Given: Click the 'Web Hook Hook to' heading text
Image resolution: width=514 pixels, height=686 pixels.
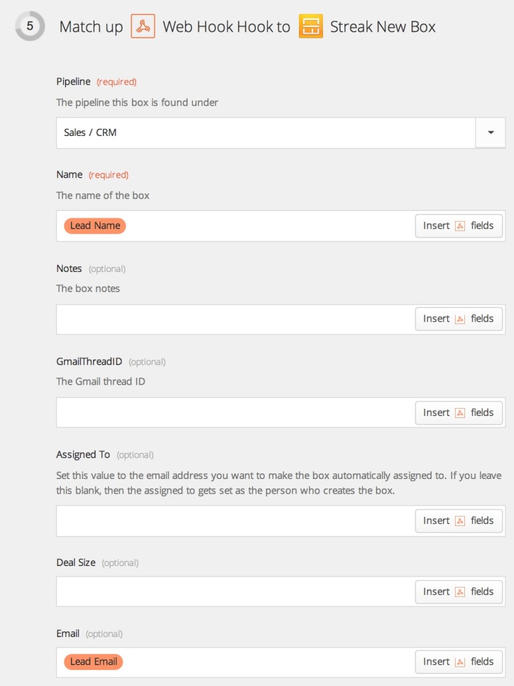Looking at the screenshot, I should coord(227,27).
